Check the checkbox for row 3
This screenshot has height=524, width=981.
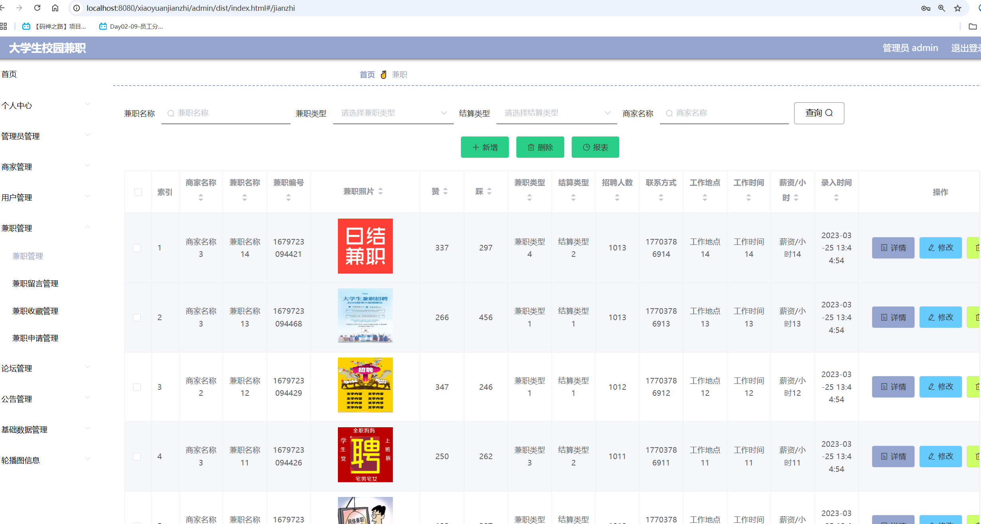pyautogui.click(x=137, y=387)
